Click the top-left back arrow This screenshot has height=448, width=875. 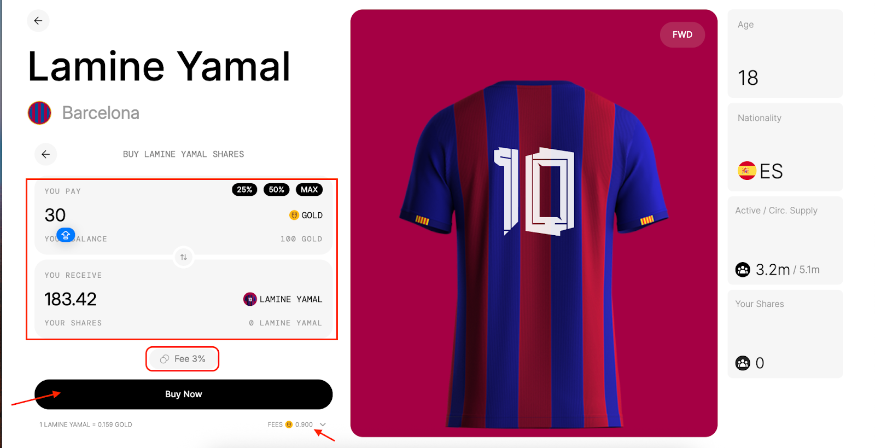click(38, 21)
